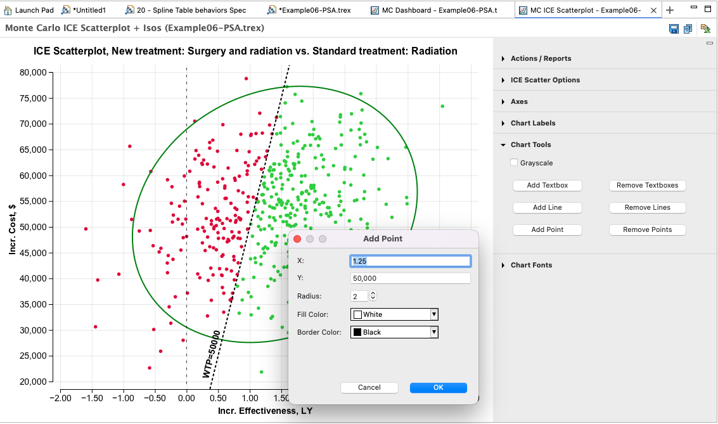718x424 pixels.
Task: Collapse the options sidebar with the dash icon
Action: pos(708,44)
